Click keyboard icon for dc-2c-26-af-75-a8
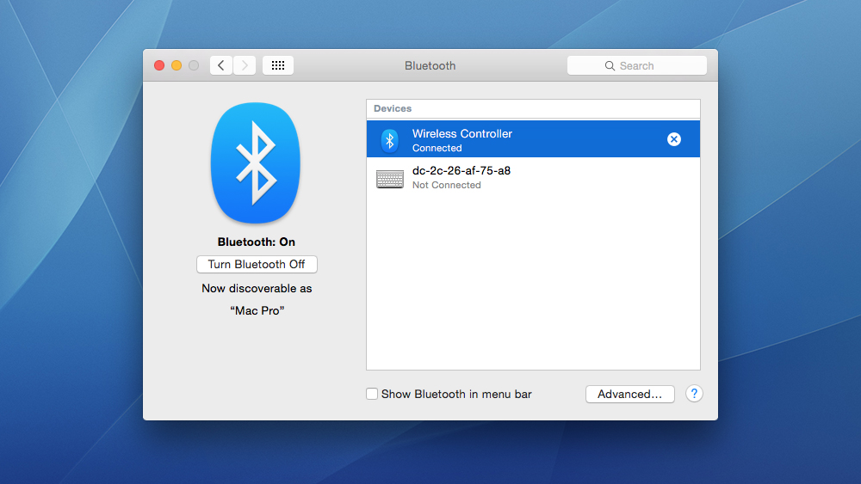Viewport: 861px width, 484px height. 390,179
